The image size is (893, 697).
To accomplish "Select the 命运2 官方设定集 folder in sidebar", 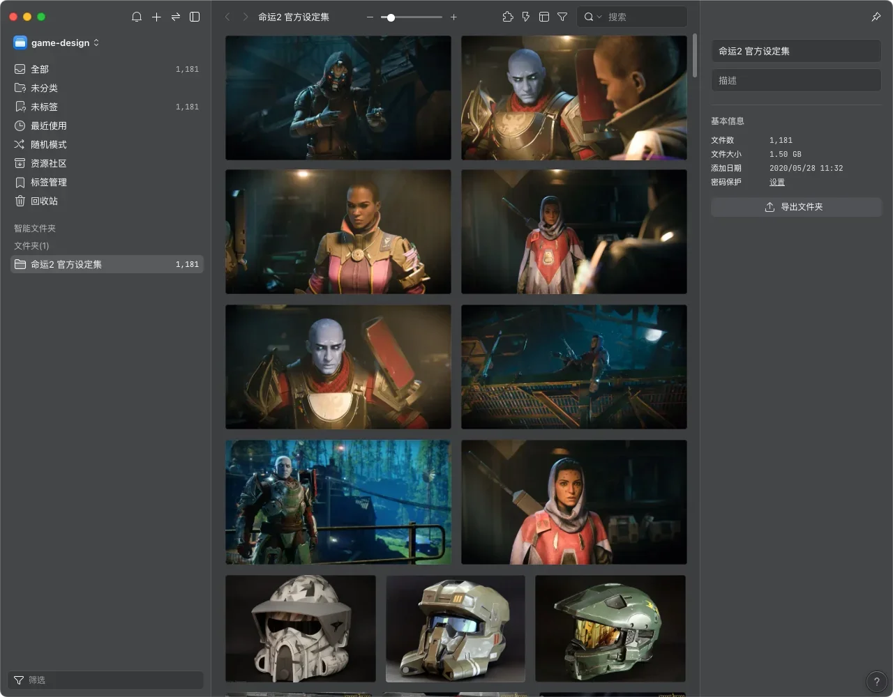I will click(x=107, y=264).
